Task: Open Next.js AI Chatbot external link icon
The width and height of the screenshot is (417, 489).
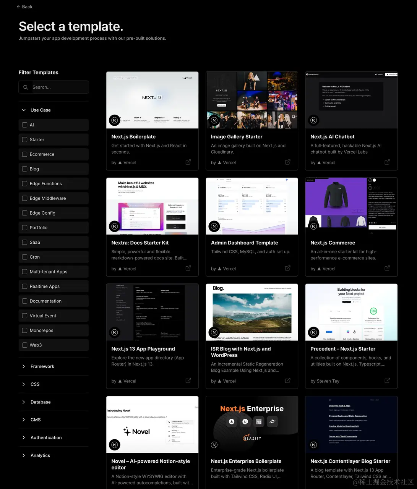Action: [387, 162]
